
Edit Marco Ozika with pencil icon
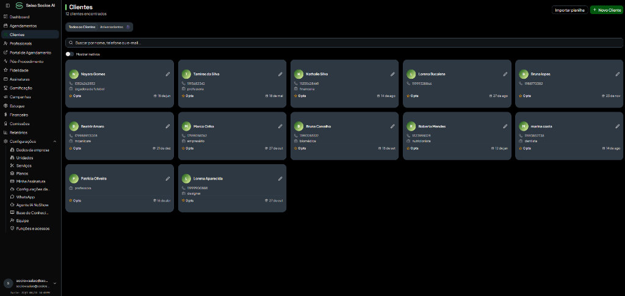coord(280,126)
